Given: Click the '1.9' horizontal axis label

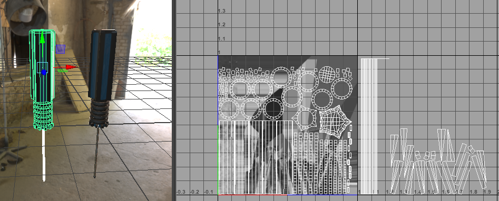Looking at the screenshot, I should click(487, 192).
